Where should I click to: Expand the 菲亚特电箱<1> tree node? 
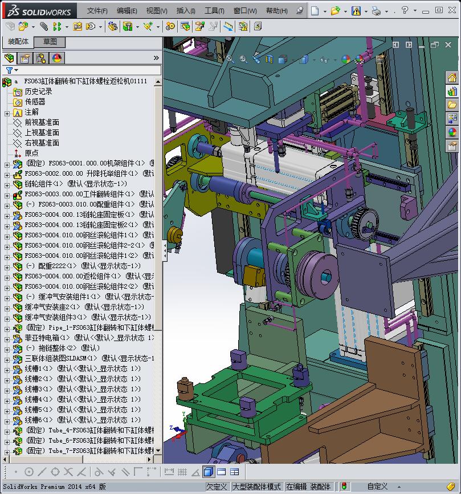click(7, 339)
